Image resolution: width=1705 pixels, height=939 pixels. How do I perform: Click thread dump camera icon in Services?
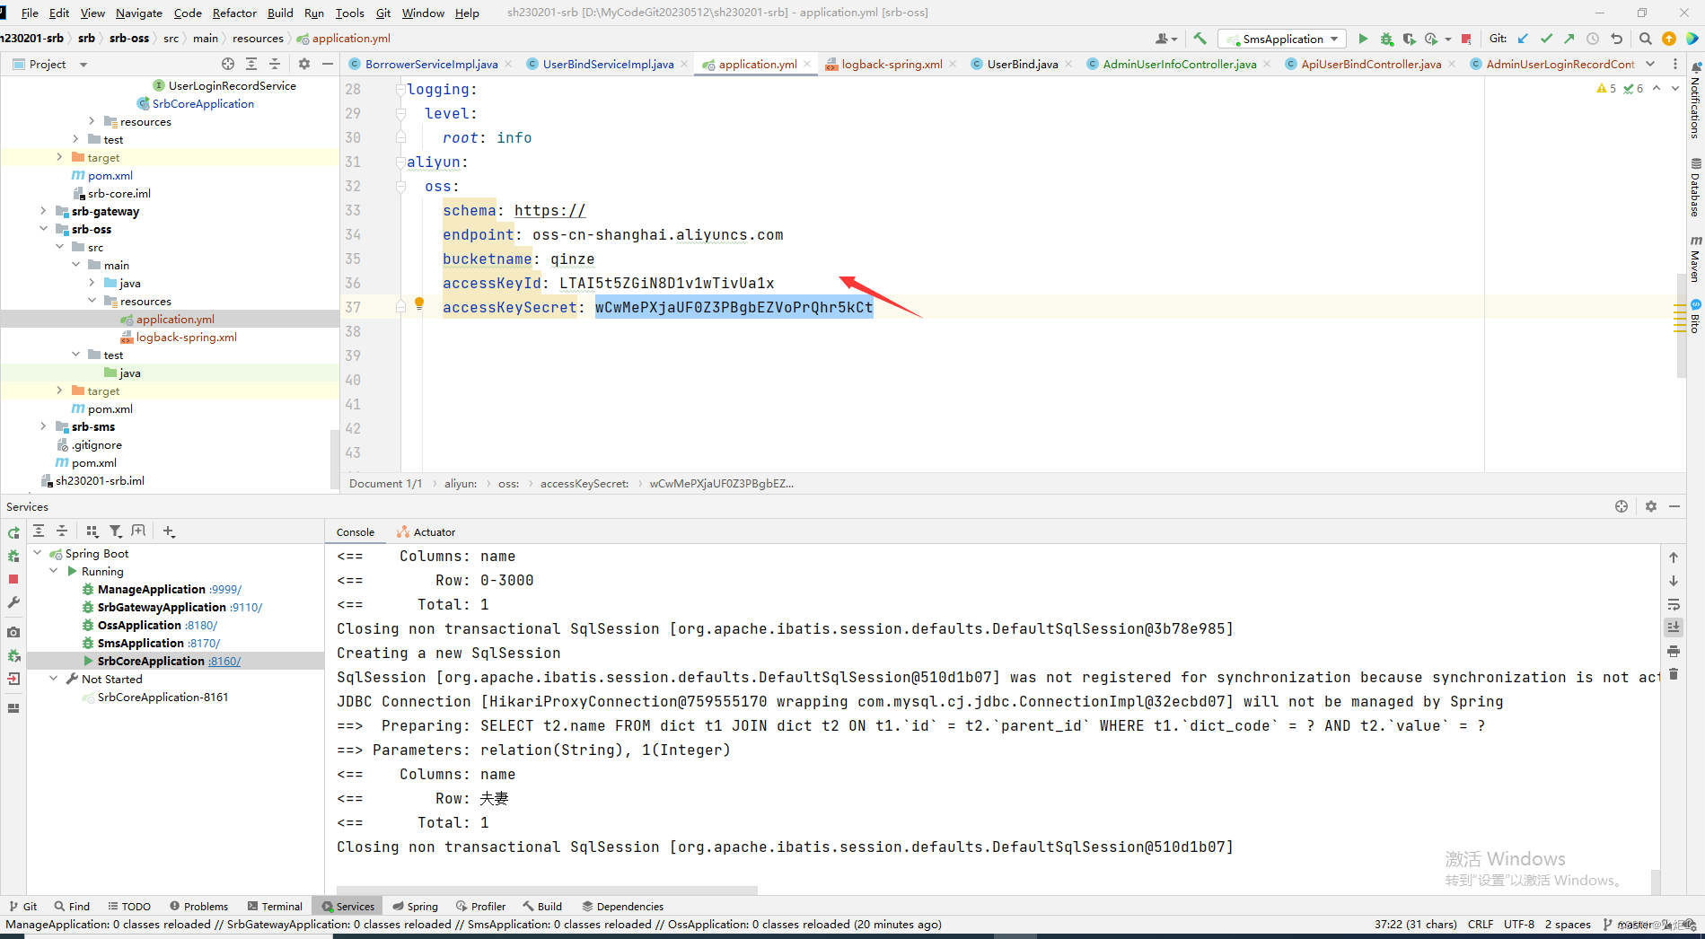13,632
